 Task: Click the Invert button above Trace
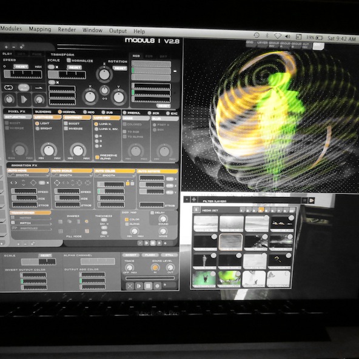point(131,255)
